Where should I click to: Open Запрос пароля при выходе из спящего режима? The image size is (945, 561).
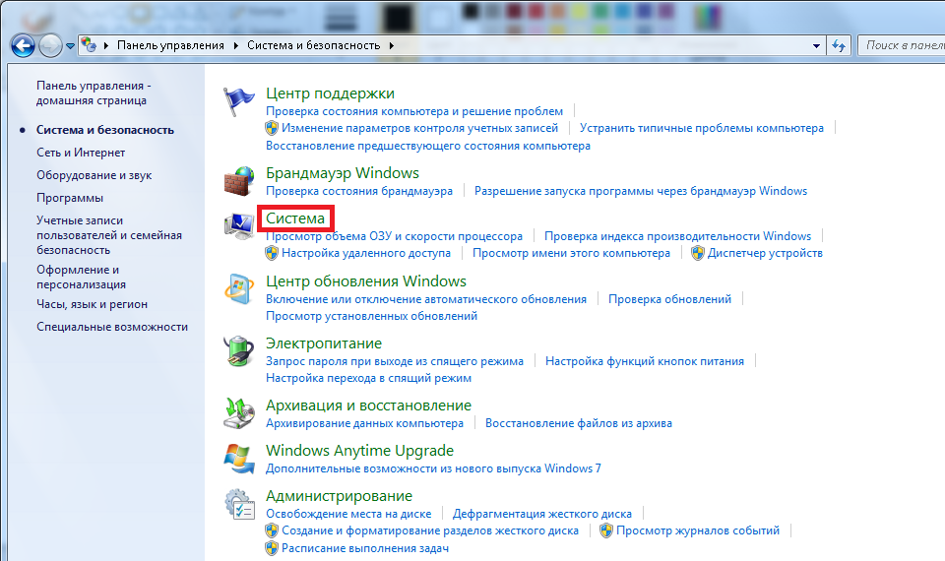pyautogui.click(x=395, y=361)
